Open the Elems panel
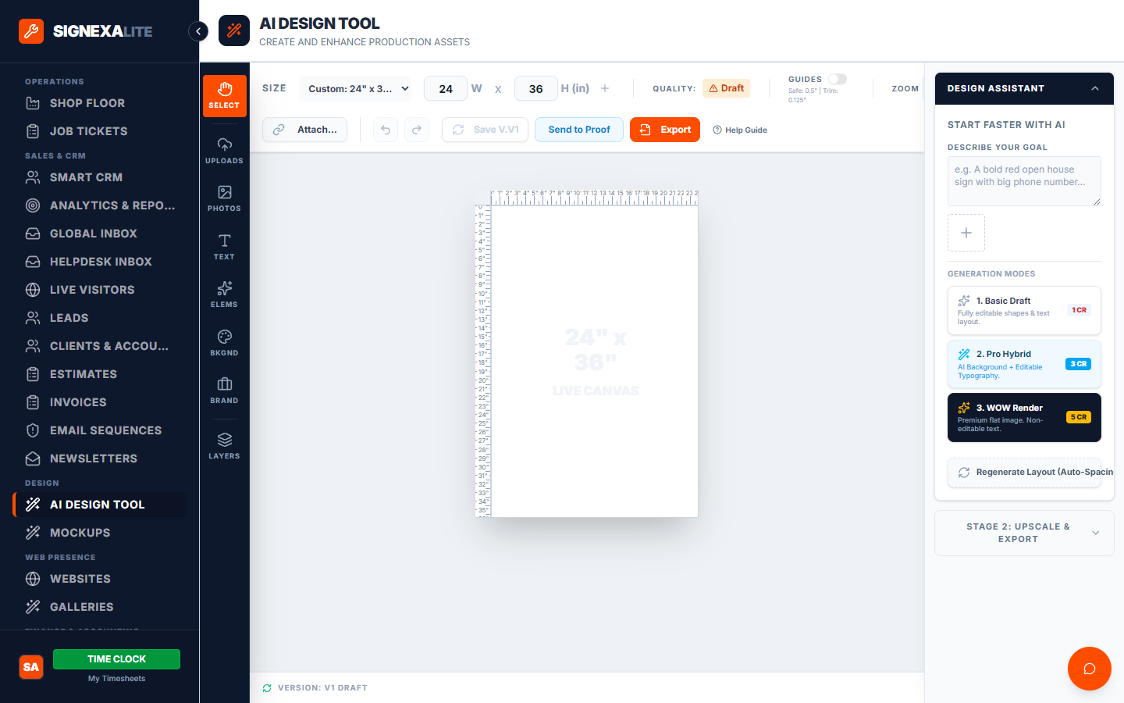This screenshot has width=1124, height=703. [224, 294]
